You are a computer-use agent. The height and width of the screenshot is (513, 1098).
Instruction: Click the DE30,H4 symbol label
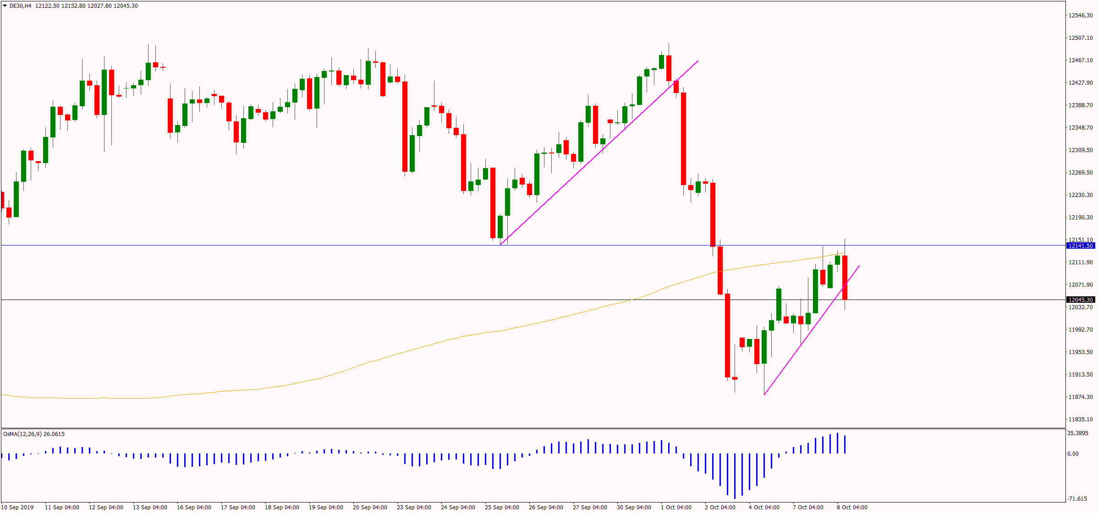pos(21,6)
